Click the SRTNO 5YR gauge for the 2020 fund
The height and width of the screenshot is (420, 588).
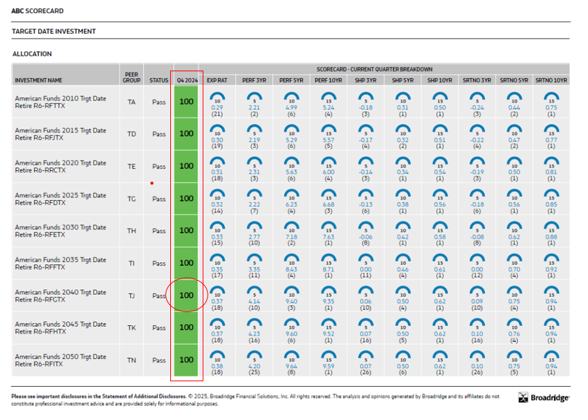[514, 163]
